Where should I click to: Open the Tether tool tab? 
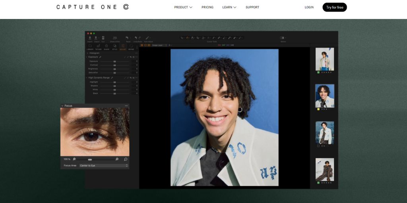99,47
